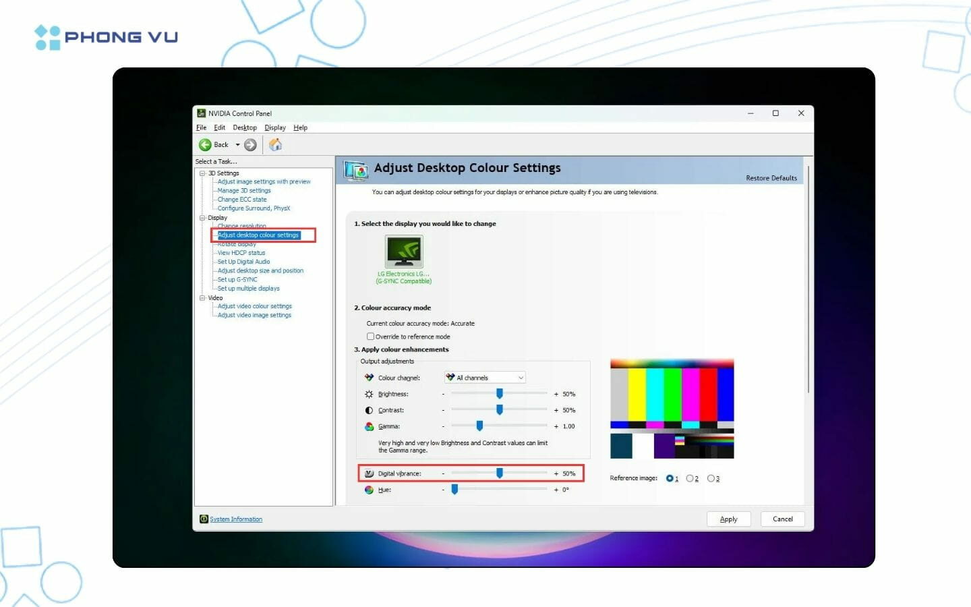Close the NVIDIA Control Panel window
This screenshot has height=607, width=971.
click(x=801, y=113)
